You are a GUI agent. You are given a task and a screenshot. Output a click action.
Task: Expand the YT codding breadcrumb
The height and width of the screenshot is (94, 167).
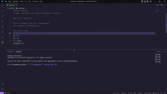[x=10, y=8]
